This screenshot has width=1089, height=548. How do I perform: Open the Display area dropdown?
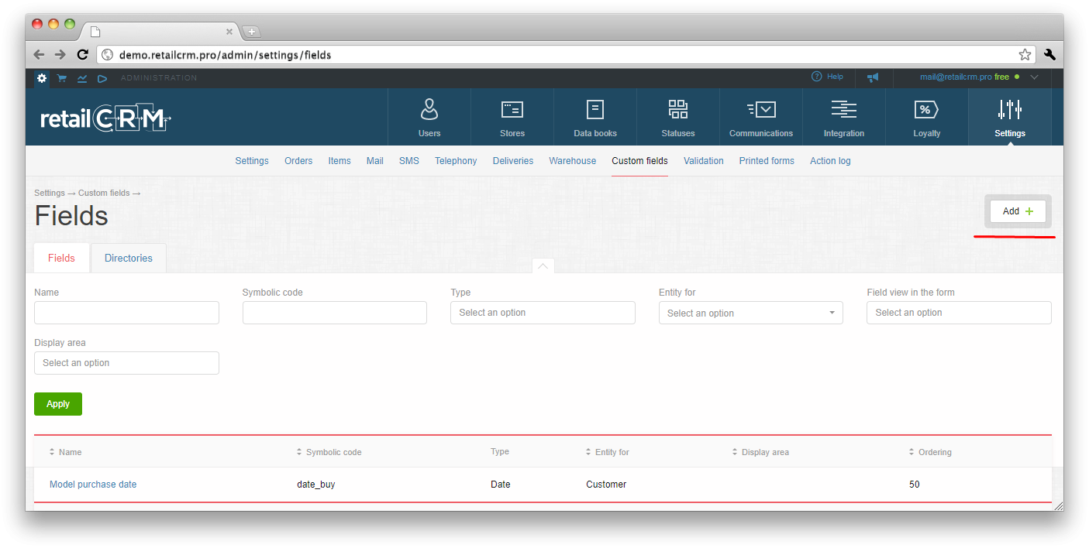tap(126, 363)
